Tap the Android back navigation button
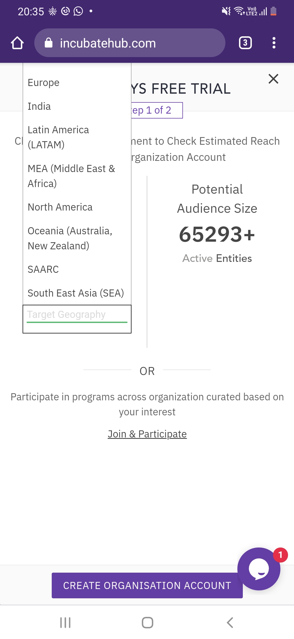Screen dimensions: 294x639 pos(230,623)
